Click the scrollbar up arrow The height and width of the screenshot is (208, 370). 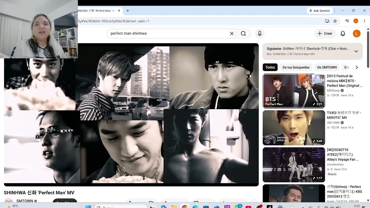368,29
